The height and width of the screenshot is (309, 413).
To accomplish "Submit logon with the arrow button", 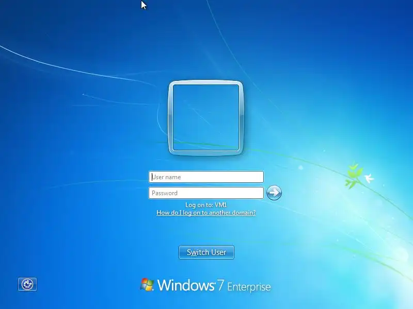I will click(274, 193).
